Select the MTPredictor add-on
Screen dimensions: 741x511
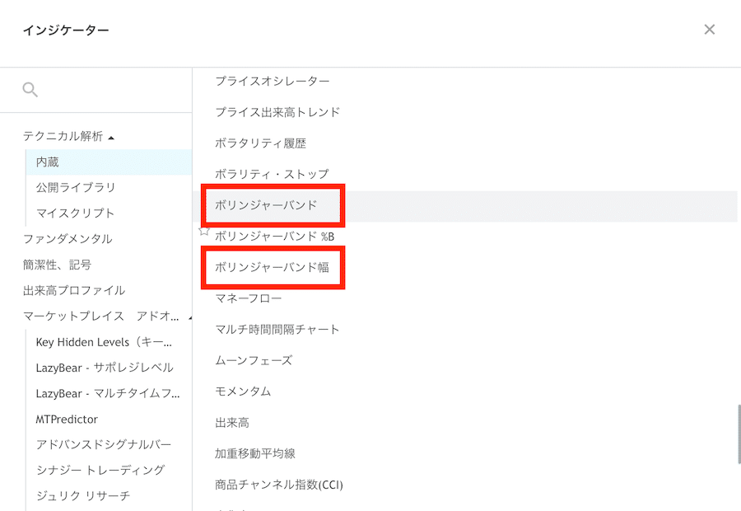click(x=67, y=420)
